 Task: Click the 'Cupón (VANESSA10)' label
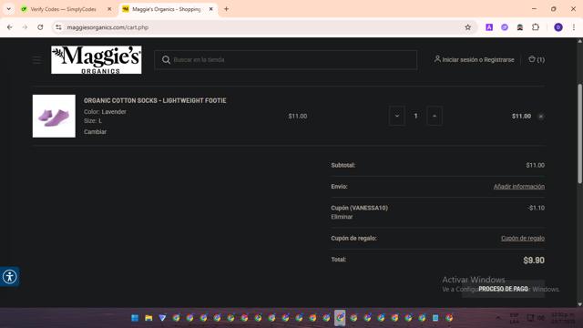point(360,208)
